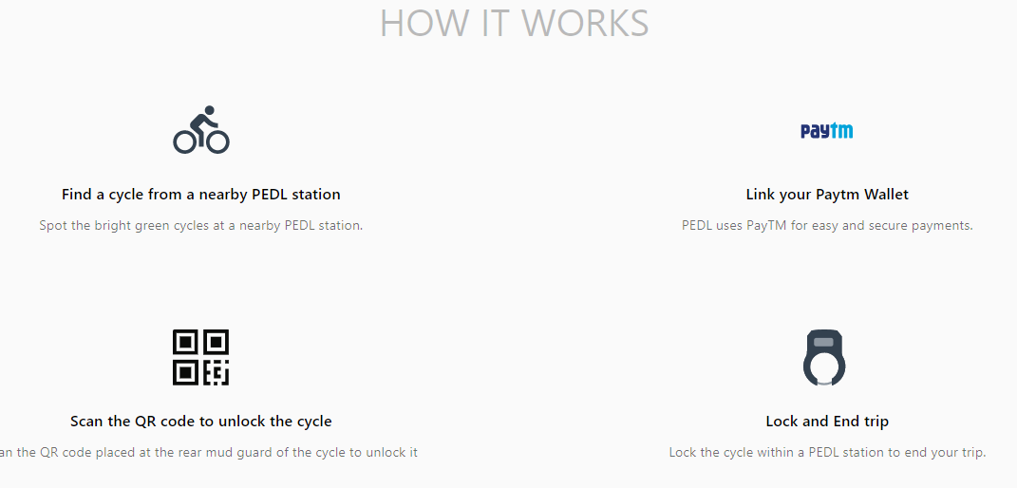Viewport: 1017px width, 488px height.
Task: Select 'Scan the QR code to unlock the cycle'
Action: pyautogui.click(x=201, y=422)
